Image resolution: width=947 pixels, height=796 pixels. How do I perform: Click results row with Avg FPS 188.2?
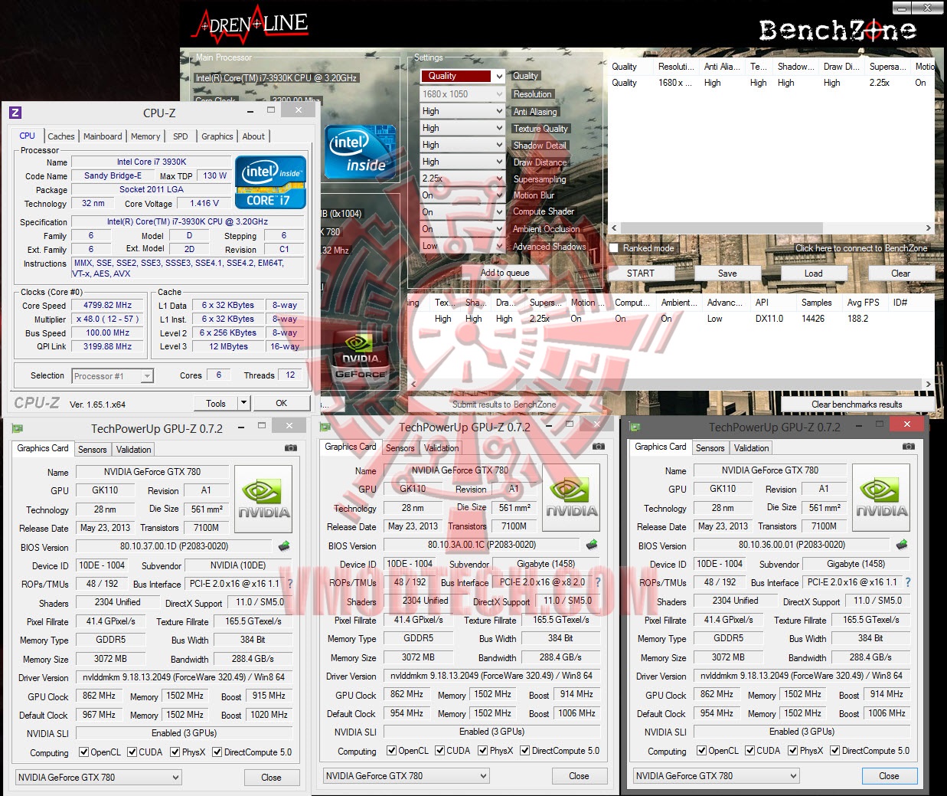(x=670, y=319)
